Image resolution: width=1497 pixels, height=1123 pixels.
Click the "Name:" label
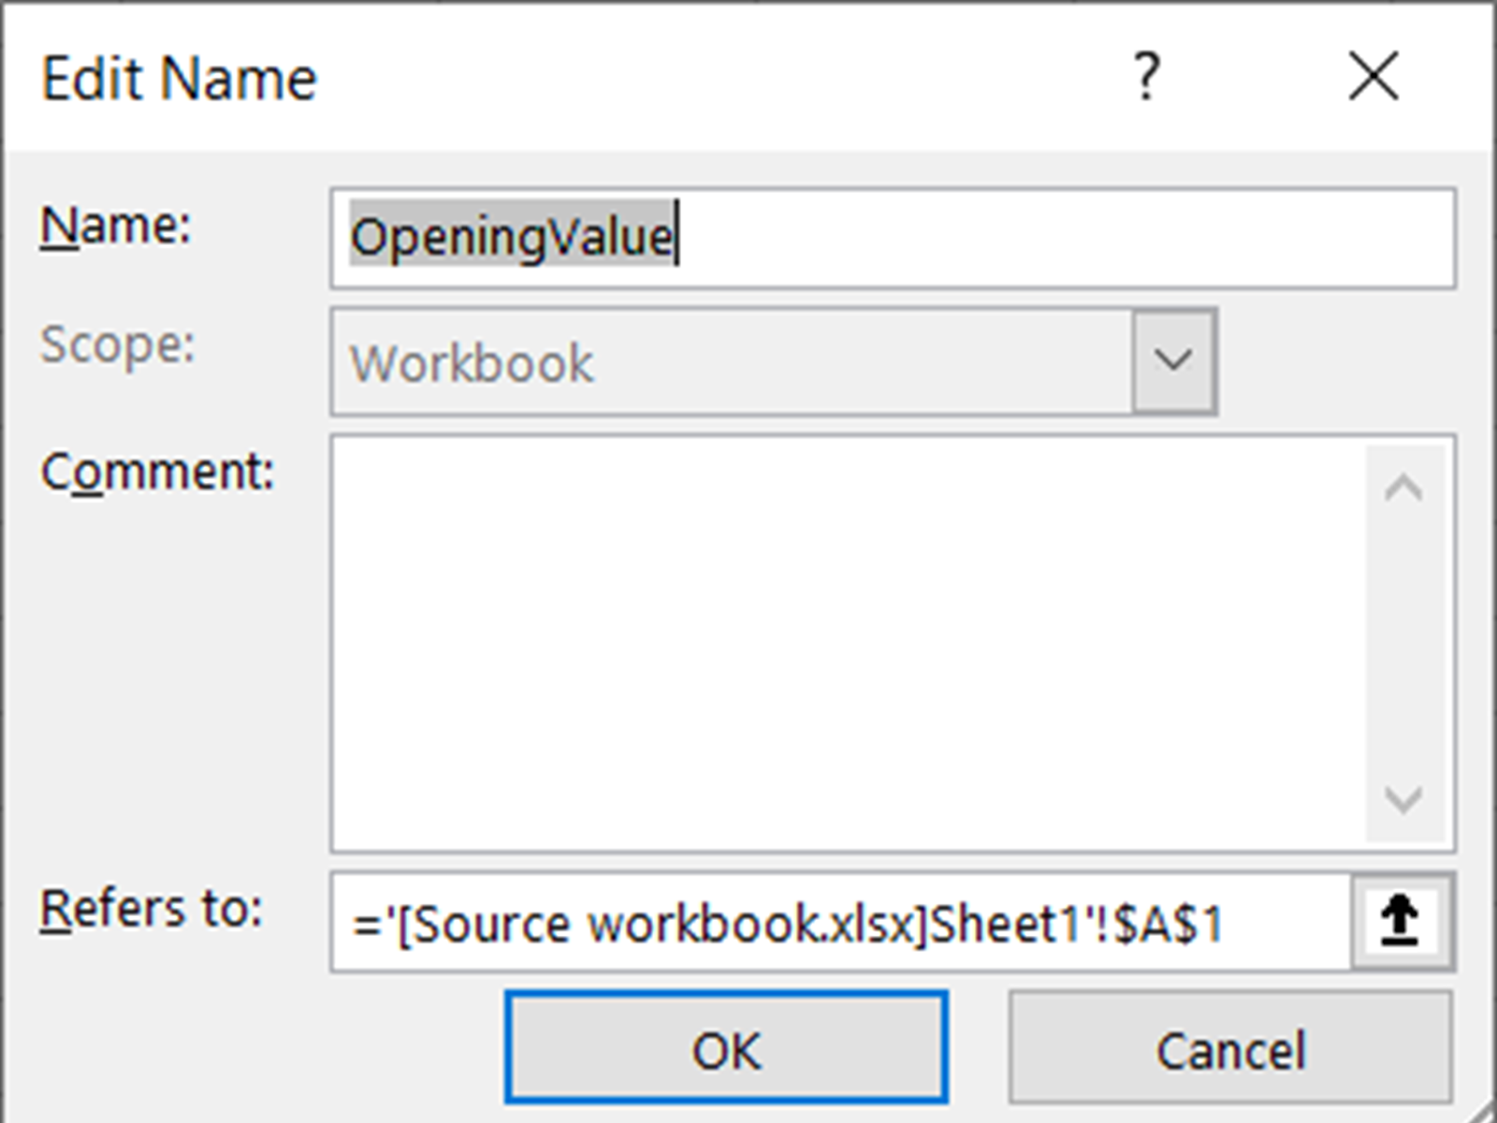click(116, 226)
